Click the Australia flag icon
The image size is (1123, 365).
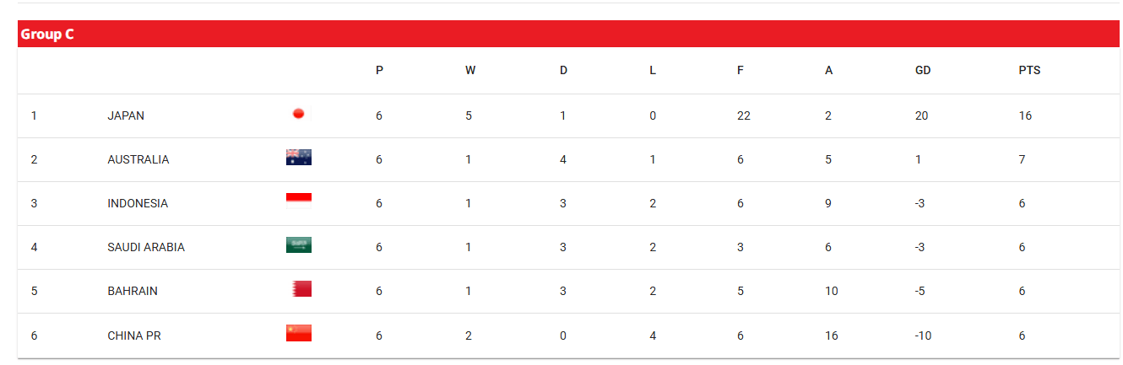click(299, 157)
